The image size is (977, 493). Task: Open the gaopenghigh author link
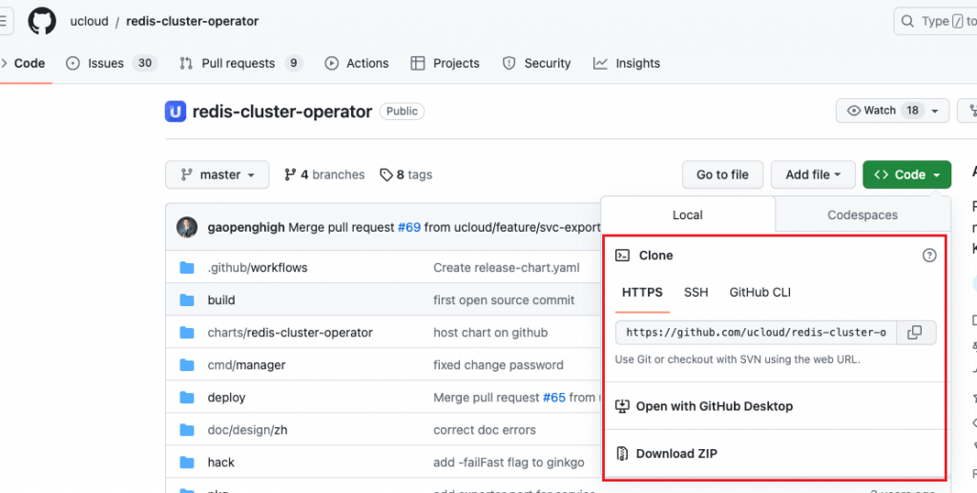click(x=246, y=228)
